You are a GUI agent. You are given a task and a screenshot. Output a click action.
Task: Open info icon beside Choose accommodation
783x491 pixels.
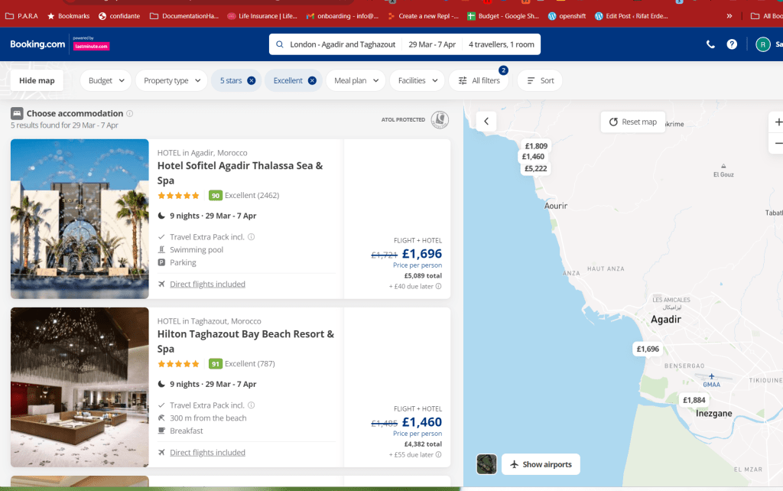(x=130, y=113)
